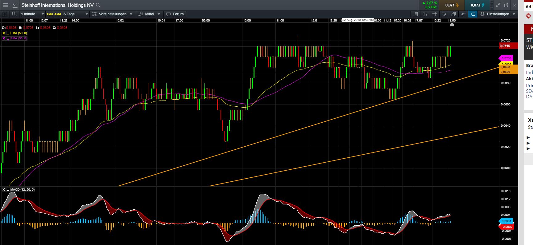Screen dimensions: 533x245
Task: Minimize the MACD (12, 26, 9) panel
Action: pyautogui.click(x=8, y=190)
